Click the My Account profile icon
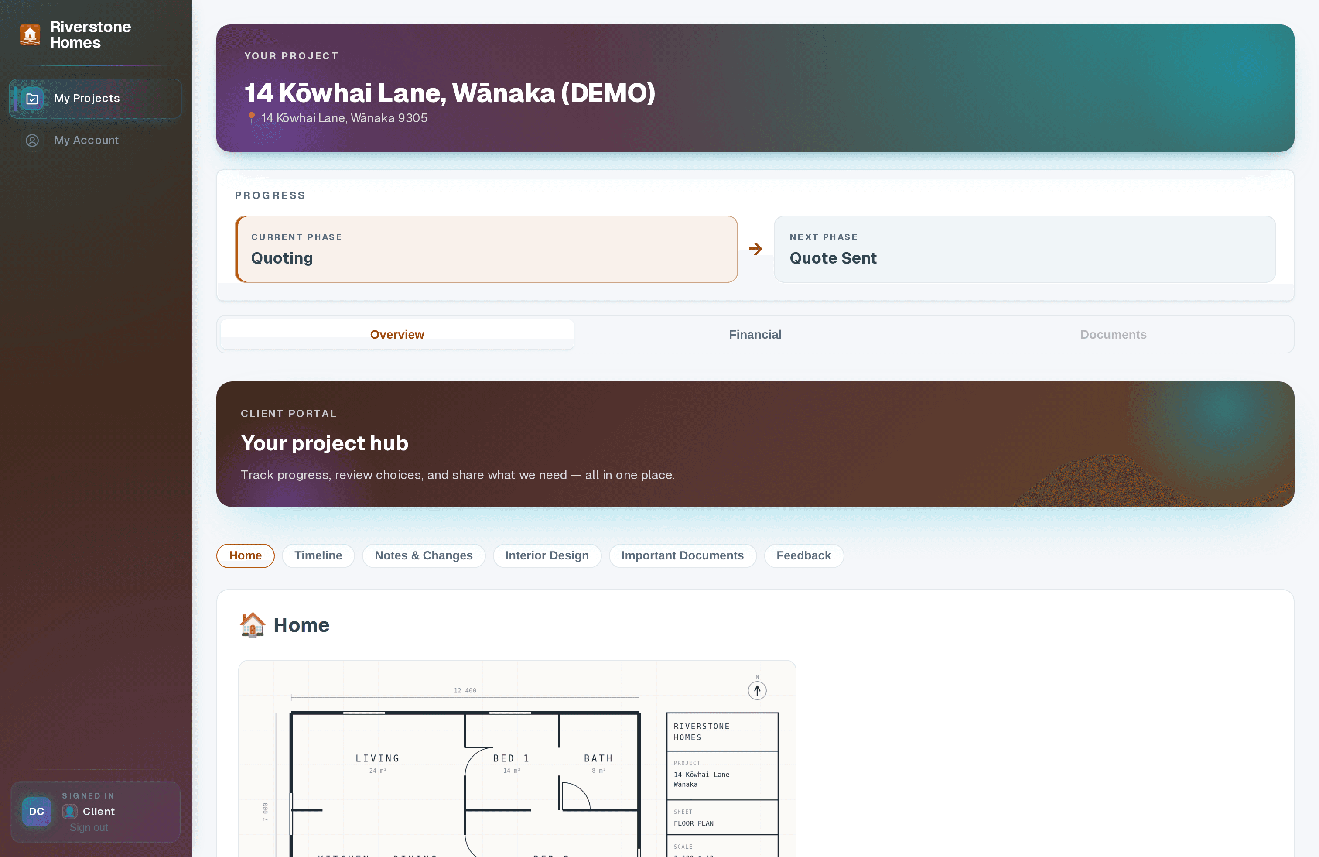This screenshot has width=1319, height=857. click(x=32, y=140)
